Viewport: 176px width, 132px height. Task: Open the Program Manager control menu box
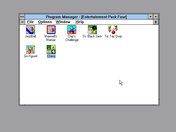[x=22, y=17]
